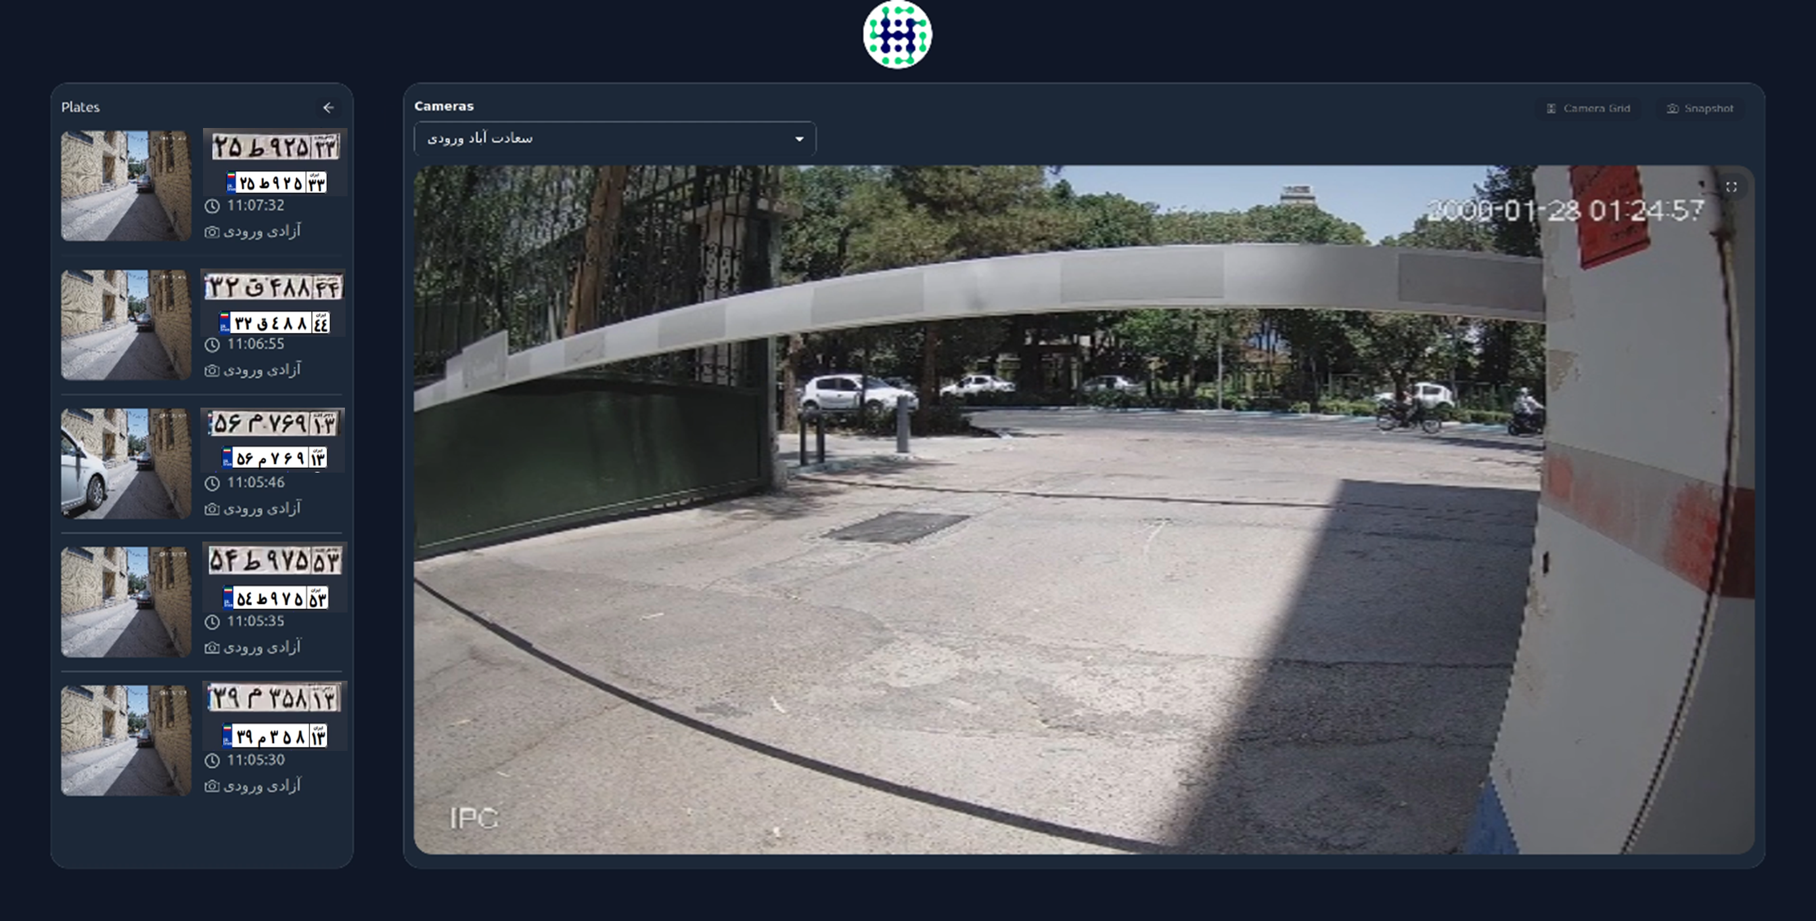Open vehicle thumbnail with white car at 11:05:46
Screen dimensions: 1816x921
[x=126, y=463]
